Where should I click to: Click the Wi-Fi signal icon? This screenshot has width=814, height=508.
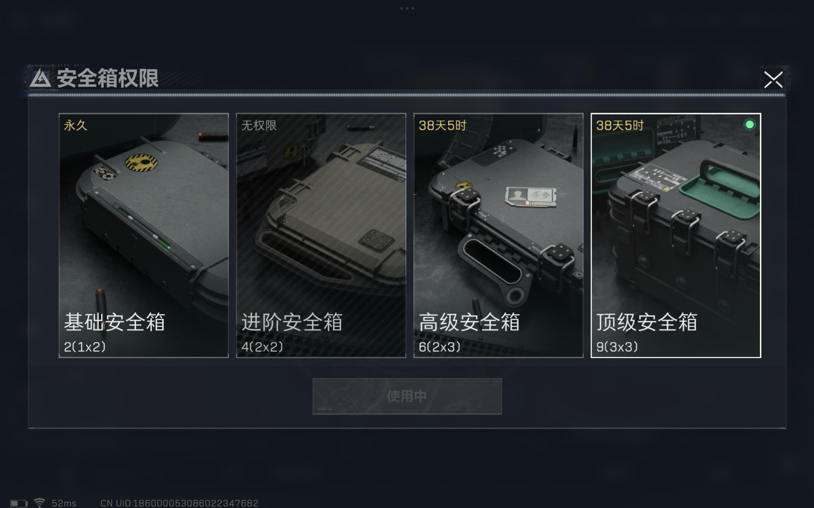point(39,503)
